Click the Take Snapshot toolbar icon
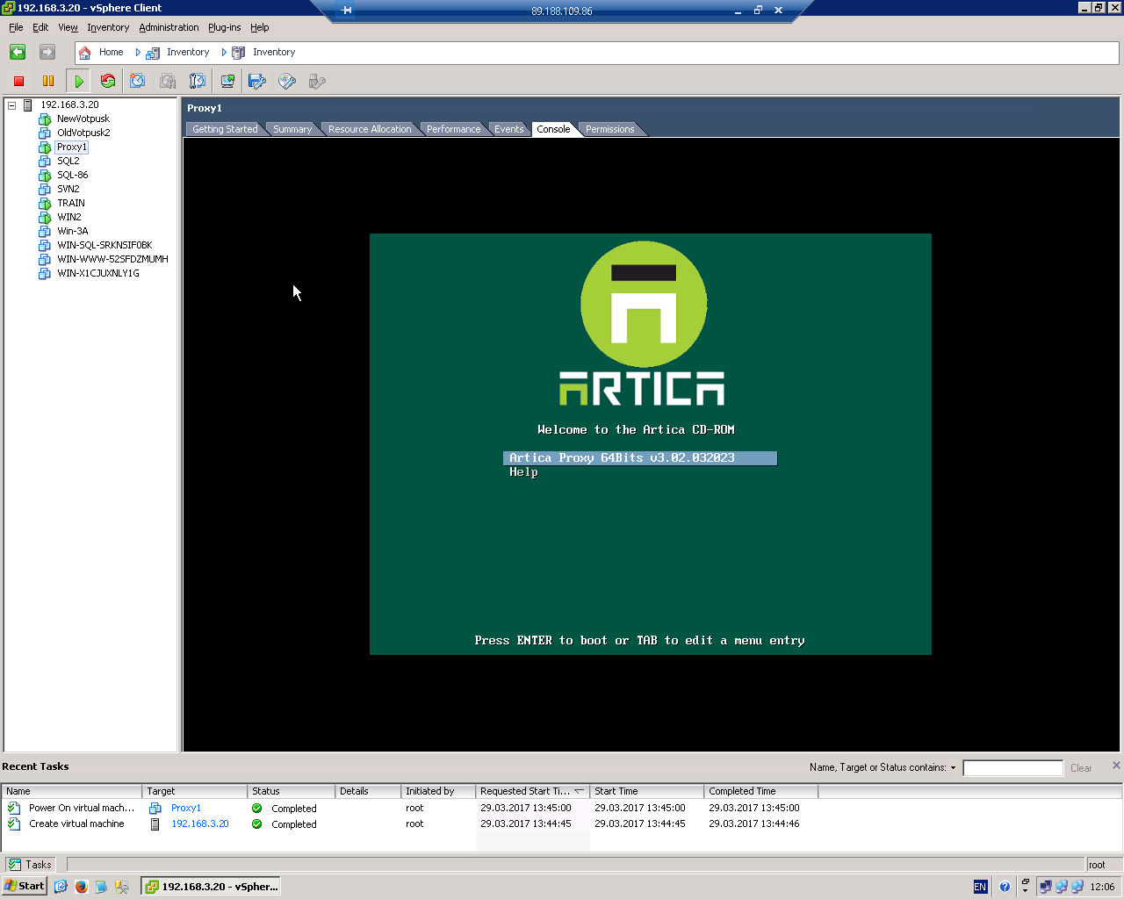The width and height of the screenshot is (1124, 899). (x=138, y=82)
